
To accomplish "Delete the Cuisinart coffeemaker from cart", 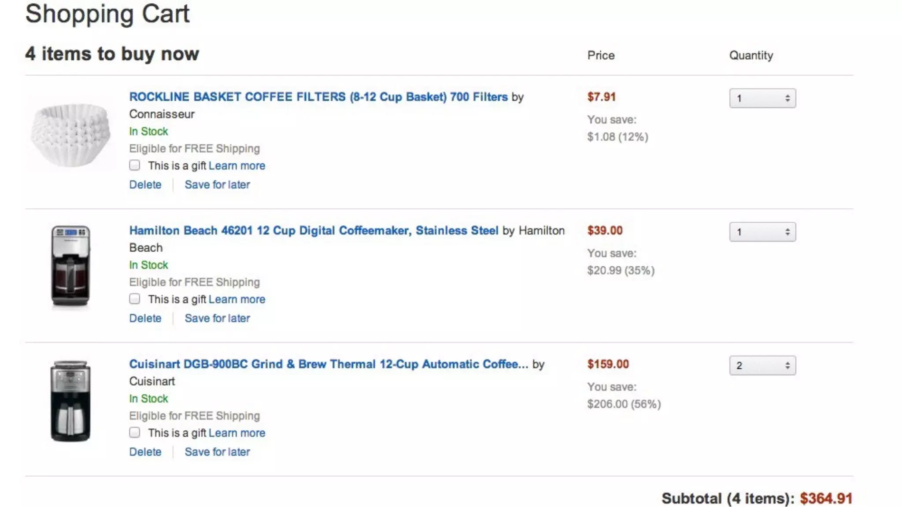I will click(x=145, y=452).
